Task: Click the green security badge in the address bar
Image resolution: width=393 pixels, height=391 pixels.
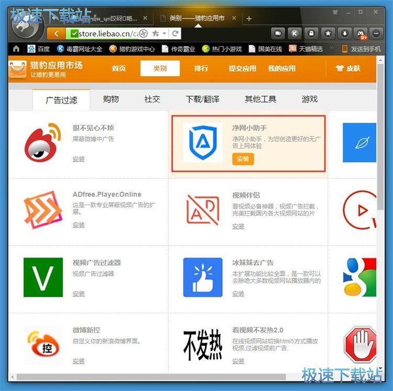Action: click(x=74, y=34)
